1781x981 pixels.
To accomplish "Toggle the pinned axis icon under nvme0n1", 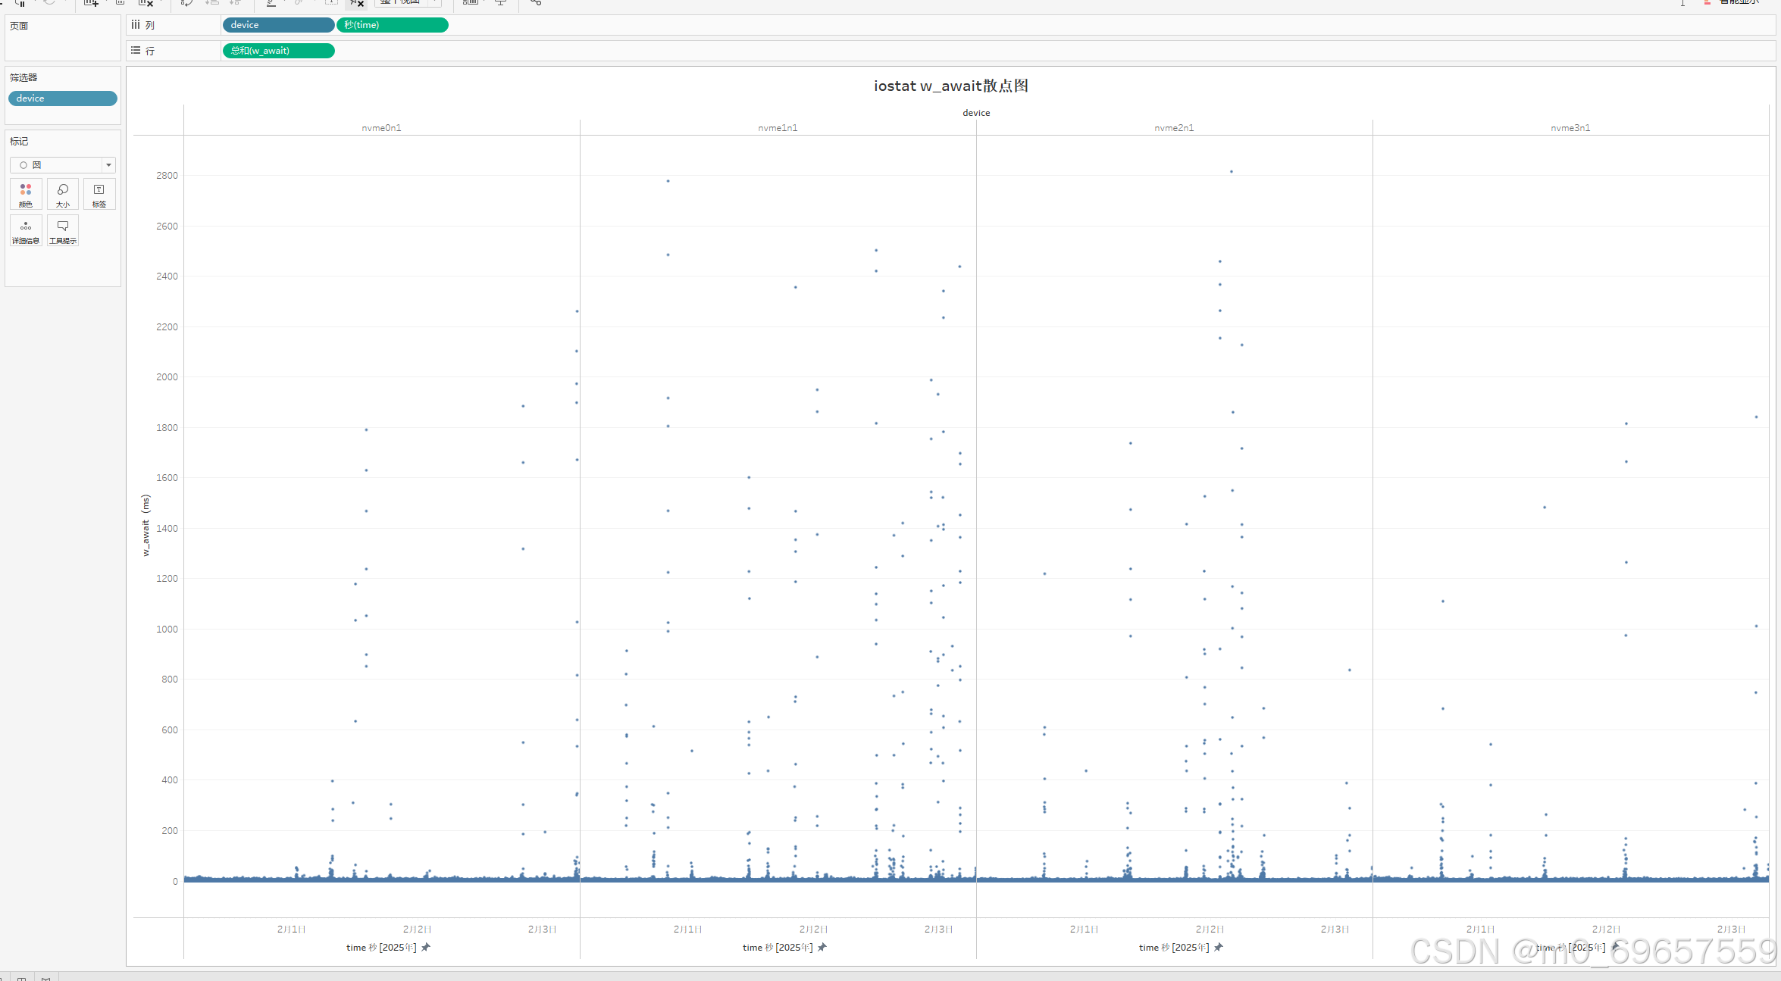I will point(426,947).
